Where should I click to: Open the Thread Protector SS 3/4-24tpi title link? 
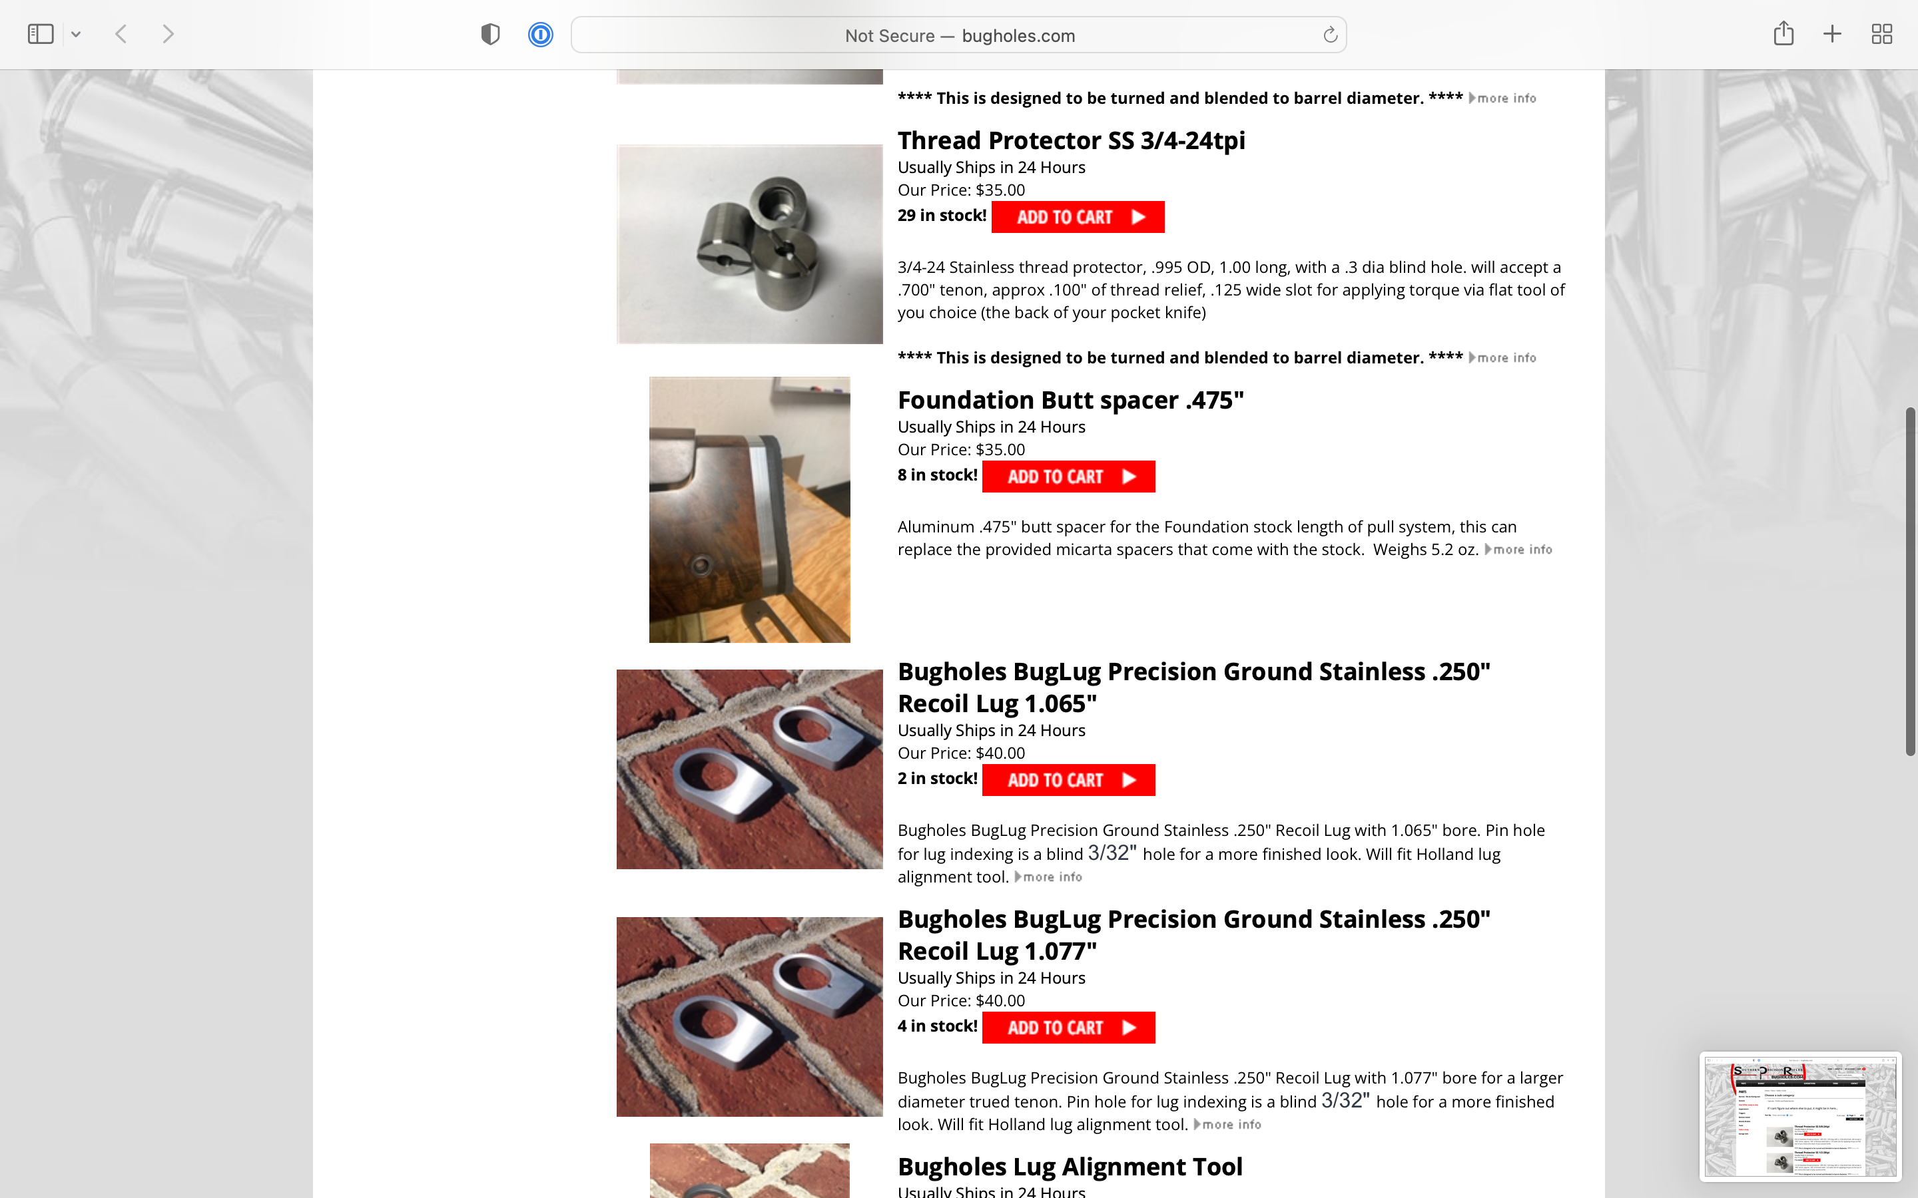(1071, 140)
